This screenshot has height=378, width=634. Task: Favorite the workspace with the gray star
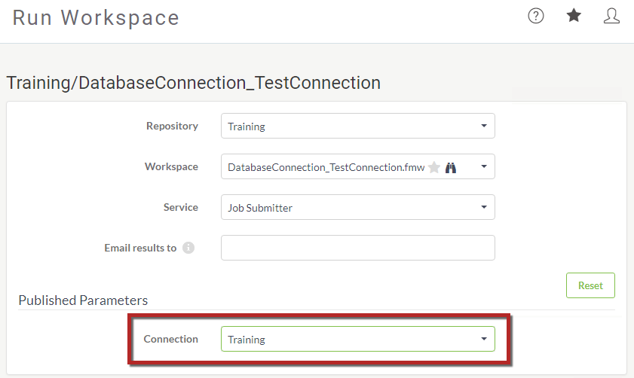(434, 167)
